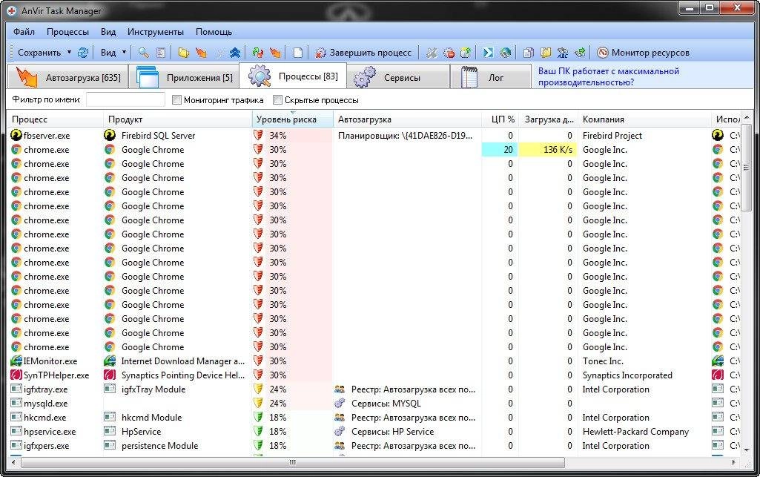
Task: Select the Internet Download Manager product cell
Action: click(177, 361)
